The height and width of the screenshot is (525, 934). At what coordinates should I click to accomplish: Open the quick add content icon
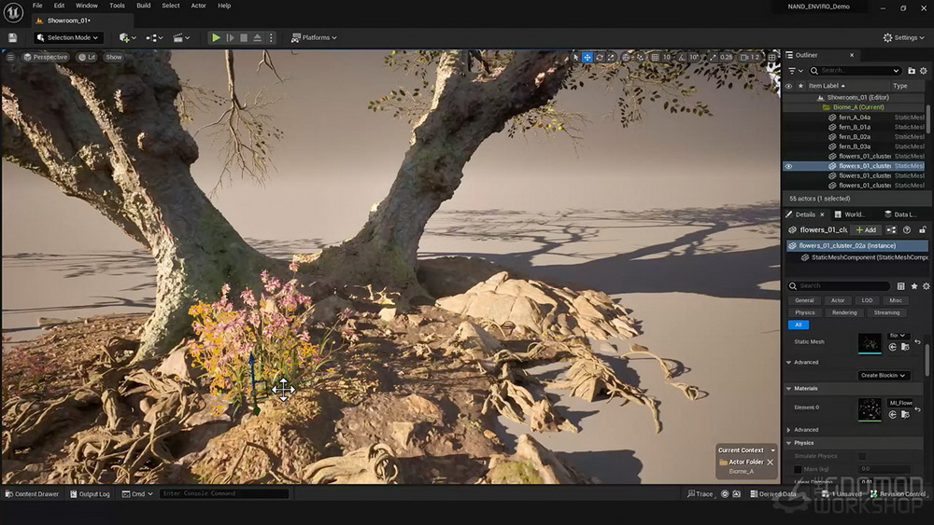[127, 37]
